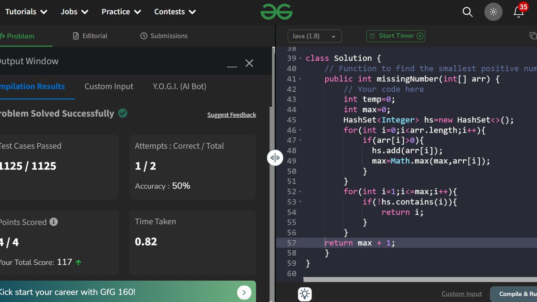Click the Custom Input link below editor

pyautogui.click(x=461, y=294)
